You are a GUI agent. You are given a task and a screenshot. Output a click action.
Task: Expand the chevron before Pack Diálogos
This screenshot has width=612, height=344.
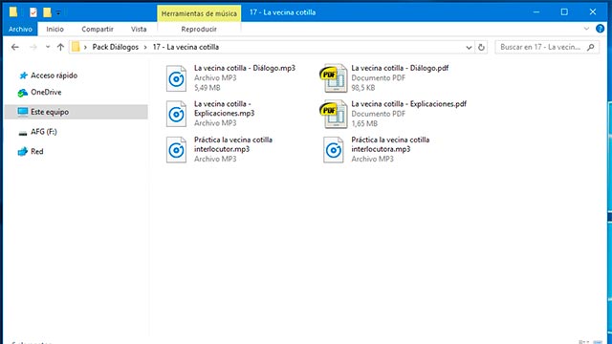pyautogui.click(x=85, y=47)
